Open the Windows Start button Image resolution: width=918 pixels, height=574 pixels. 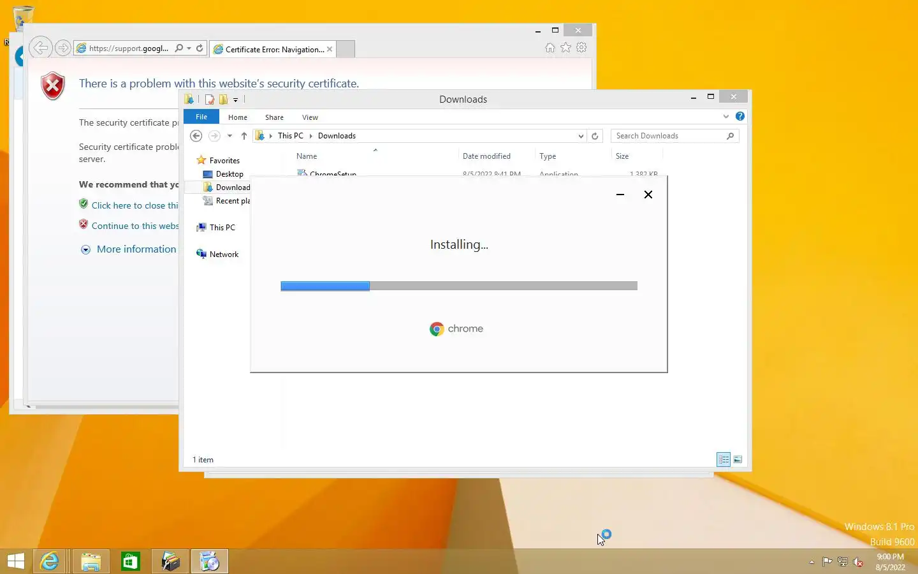[16, 561]
